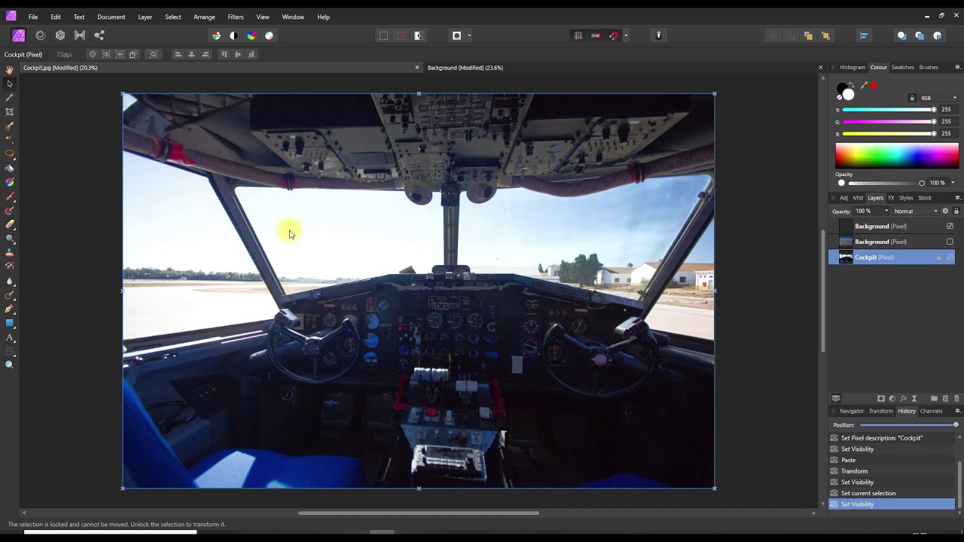
Task: Show the second Background layer
Action: coord(950,242)
